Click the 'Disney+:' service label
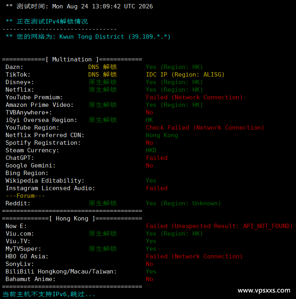 coord(20,82)
